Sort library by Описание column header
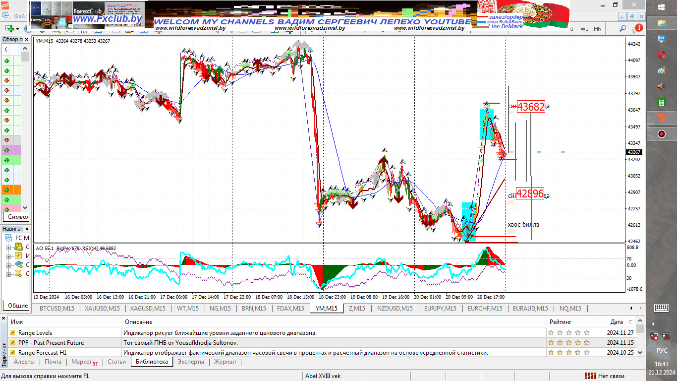Image resolution: width=677 pixels, height=381 pixels. (x=335, y=322)
